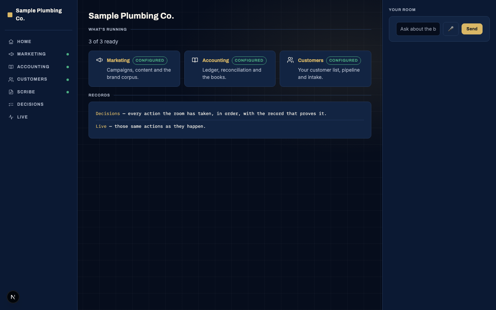Open the Accounting card title link
Screen dimensions: 496x310
[216, 60]
